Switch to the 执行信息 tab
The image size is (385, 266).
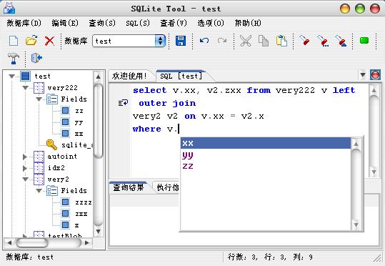(x=168, y=187)
